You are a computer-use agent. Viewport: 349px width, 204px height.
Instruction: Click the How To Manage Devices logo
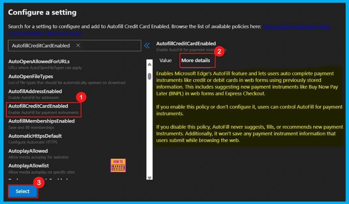tap(118, 165)
